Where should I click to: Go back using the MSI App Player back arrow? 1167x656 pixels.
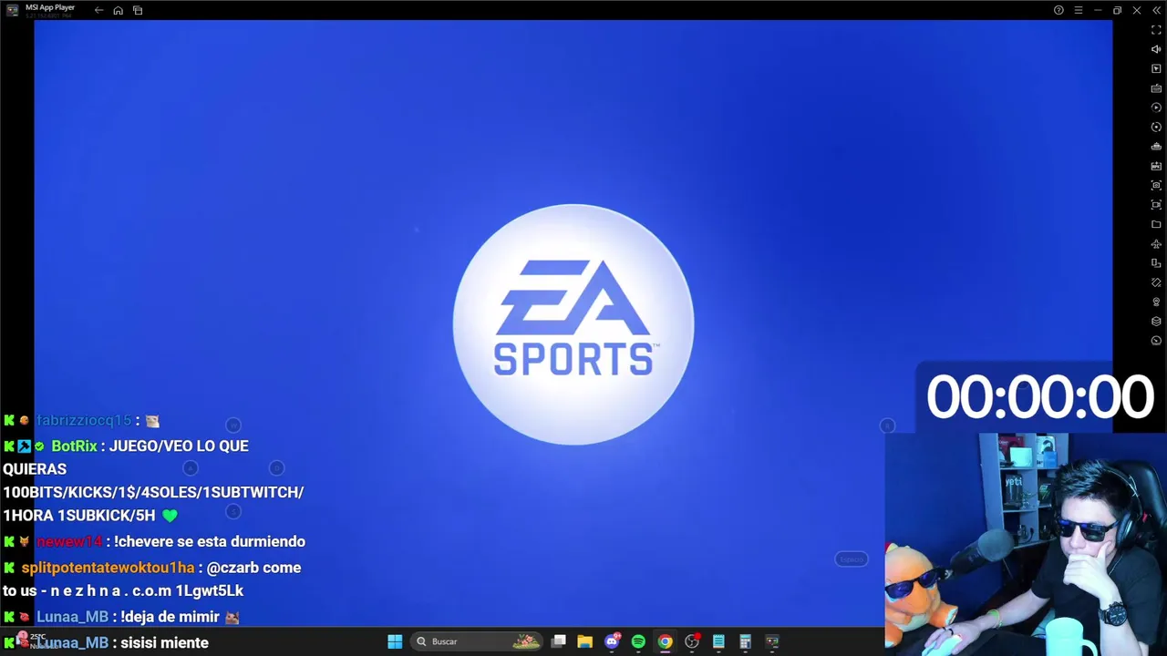coord(98,10)
